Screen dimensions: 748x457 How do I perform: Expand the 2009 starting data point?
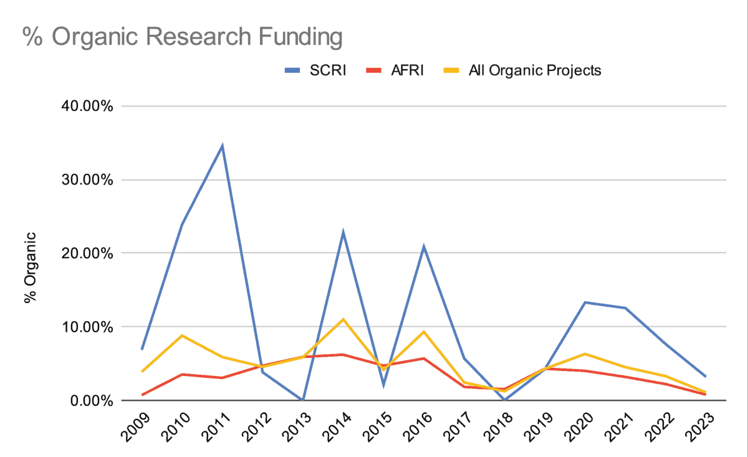142,349
